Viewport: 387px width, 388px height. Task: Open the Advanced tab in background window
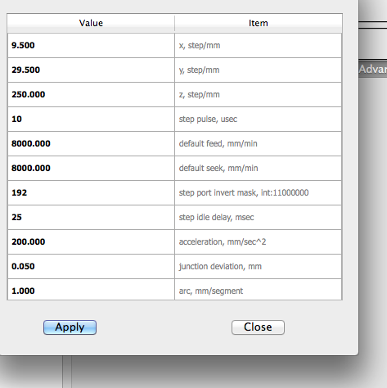click(x=373, y=70)
